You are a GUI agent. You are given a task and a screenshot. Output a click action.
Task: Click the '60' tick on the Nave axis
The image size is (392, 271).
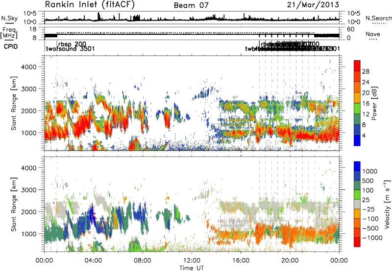[351, 29]
